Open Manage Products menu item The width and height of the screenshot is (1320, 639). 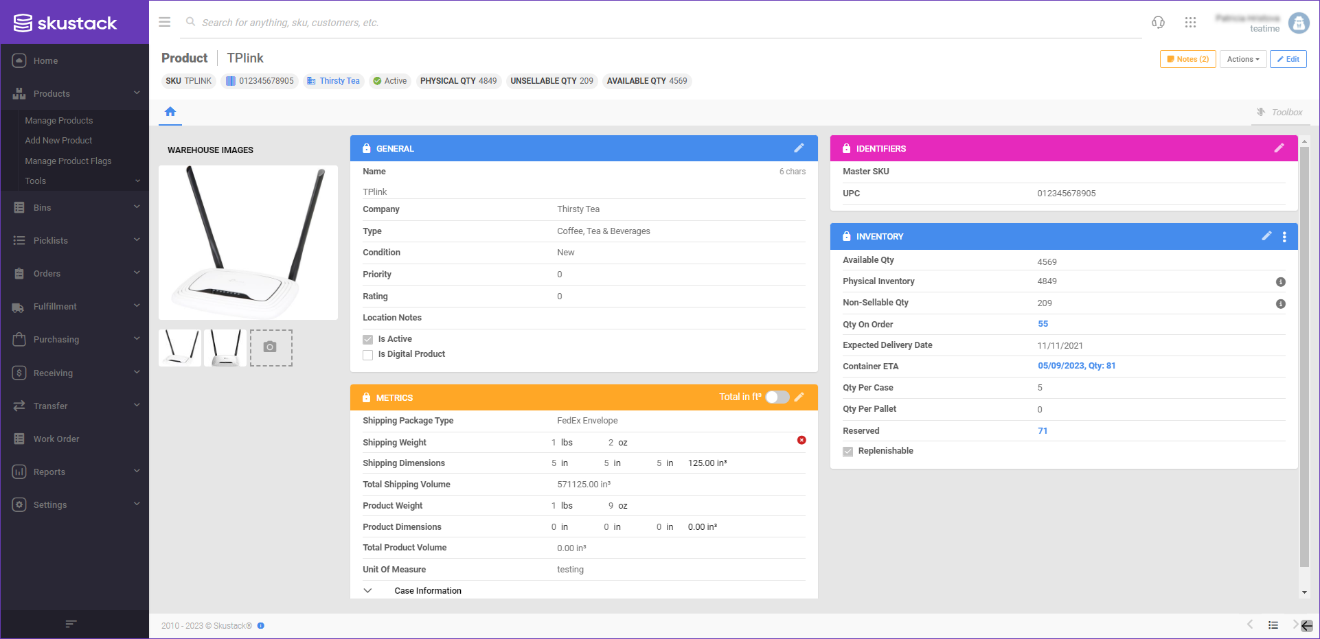[59, 120]
